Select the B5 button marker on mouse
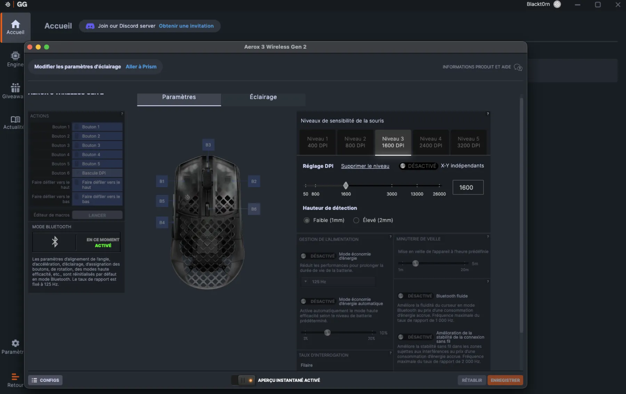Screen dimensions: 626x394 click(162, 201)
